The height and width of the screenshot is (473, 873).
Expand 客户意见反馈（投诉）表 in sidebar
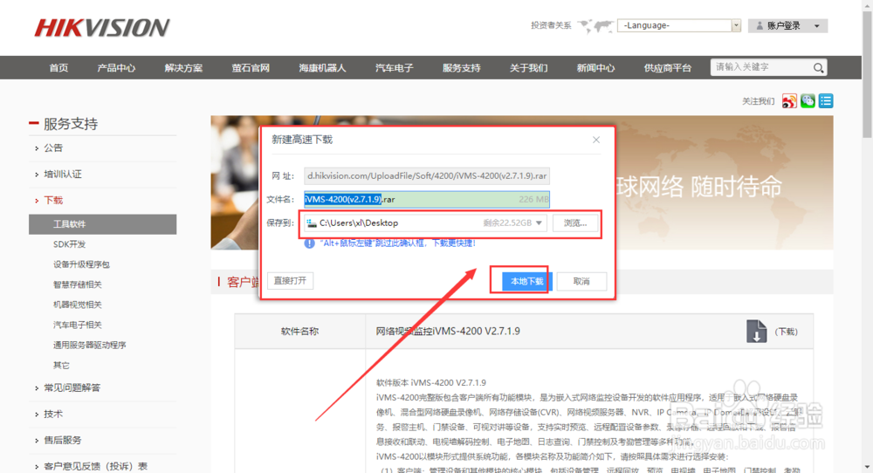coord(95,466)
